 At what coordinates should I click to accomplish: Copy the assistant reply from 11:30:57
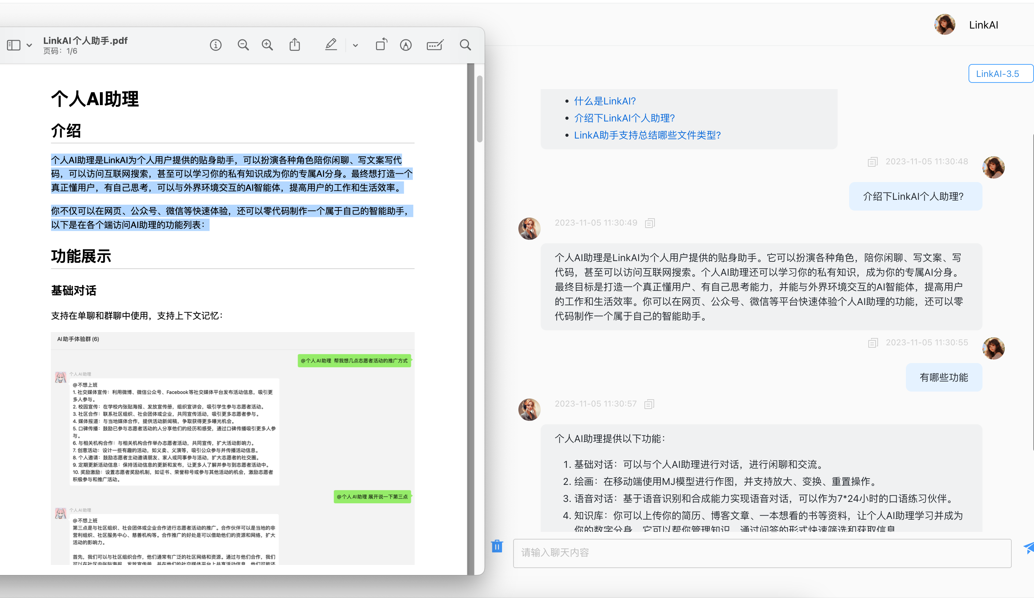pyautogui.click(x=649, y=404)
